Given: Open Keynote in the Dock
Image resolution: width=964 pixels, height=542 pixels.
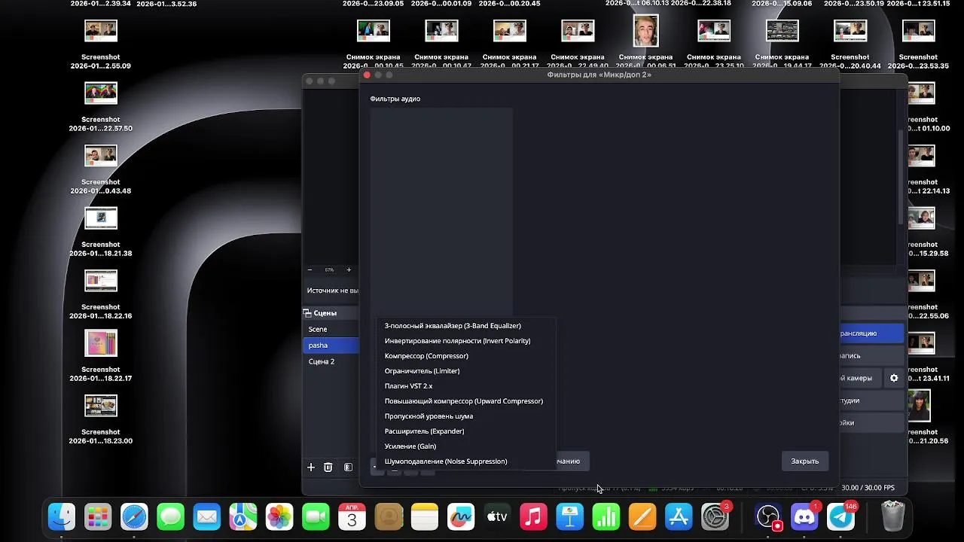Looking at the screenshot, I should [x=570, y=516].
